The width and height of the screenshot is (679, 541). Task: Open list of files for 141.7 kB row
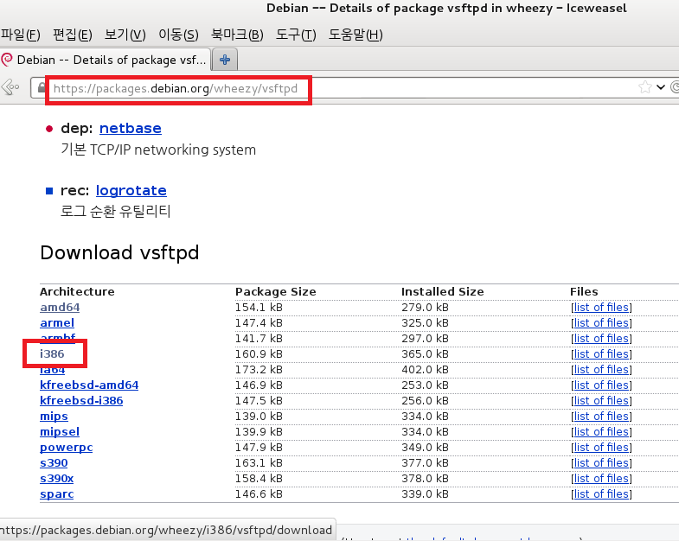point(601,339)
